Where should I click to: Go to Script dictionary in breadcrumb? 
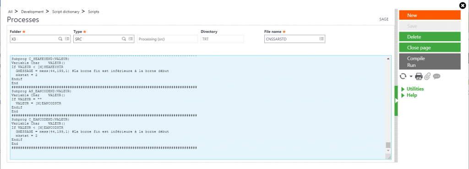(x=66, y=11)
